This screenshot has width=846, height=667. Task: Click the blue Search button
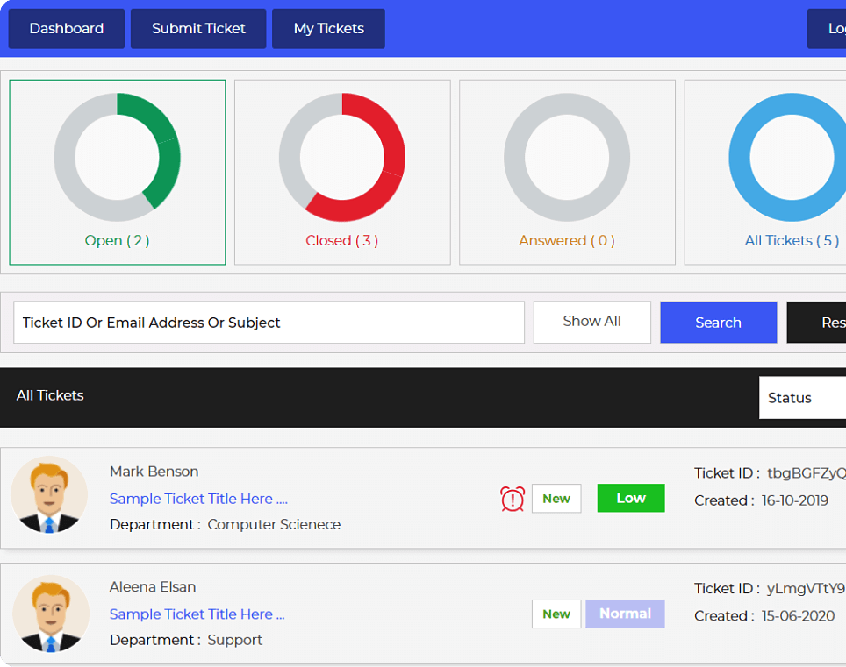coord(718,323)
